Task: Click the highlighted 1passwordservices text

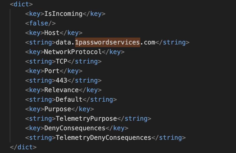Action: [107, 42]
